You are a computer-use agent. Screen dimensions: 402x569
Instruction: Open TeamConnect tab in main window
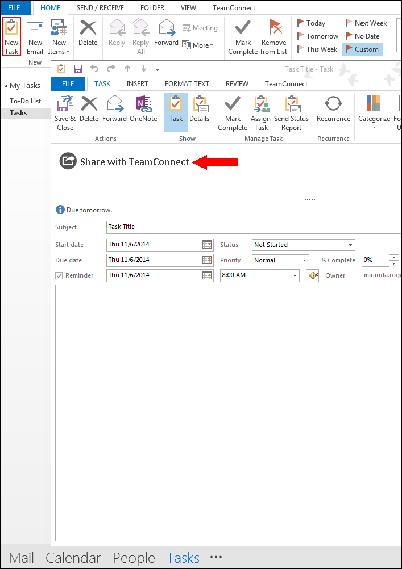coord(234,7)
